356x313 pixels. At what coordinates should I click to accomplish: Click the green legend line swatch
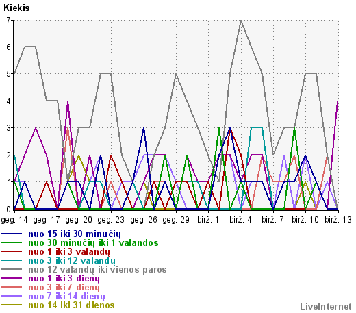[12, 242]
